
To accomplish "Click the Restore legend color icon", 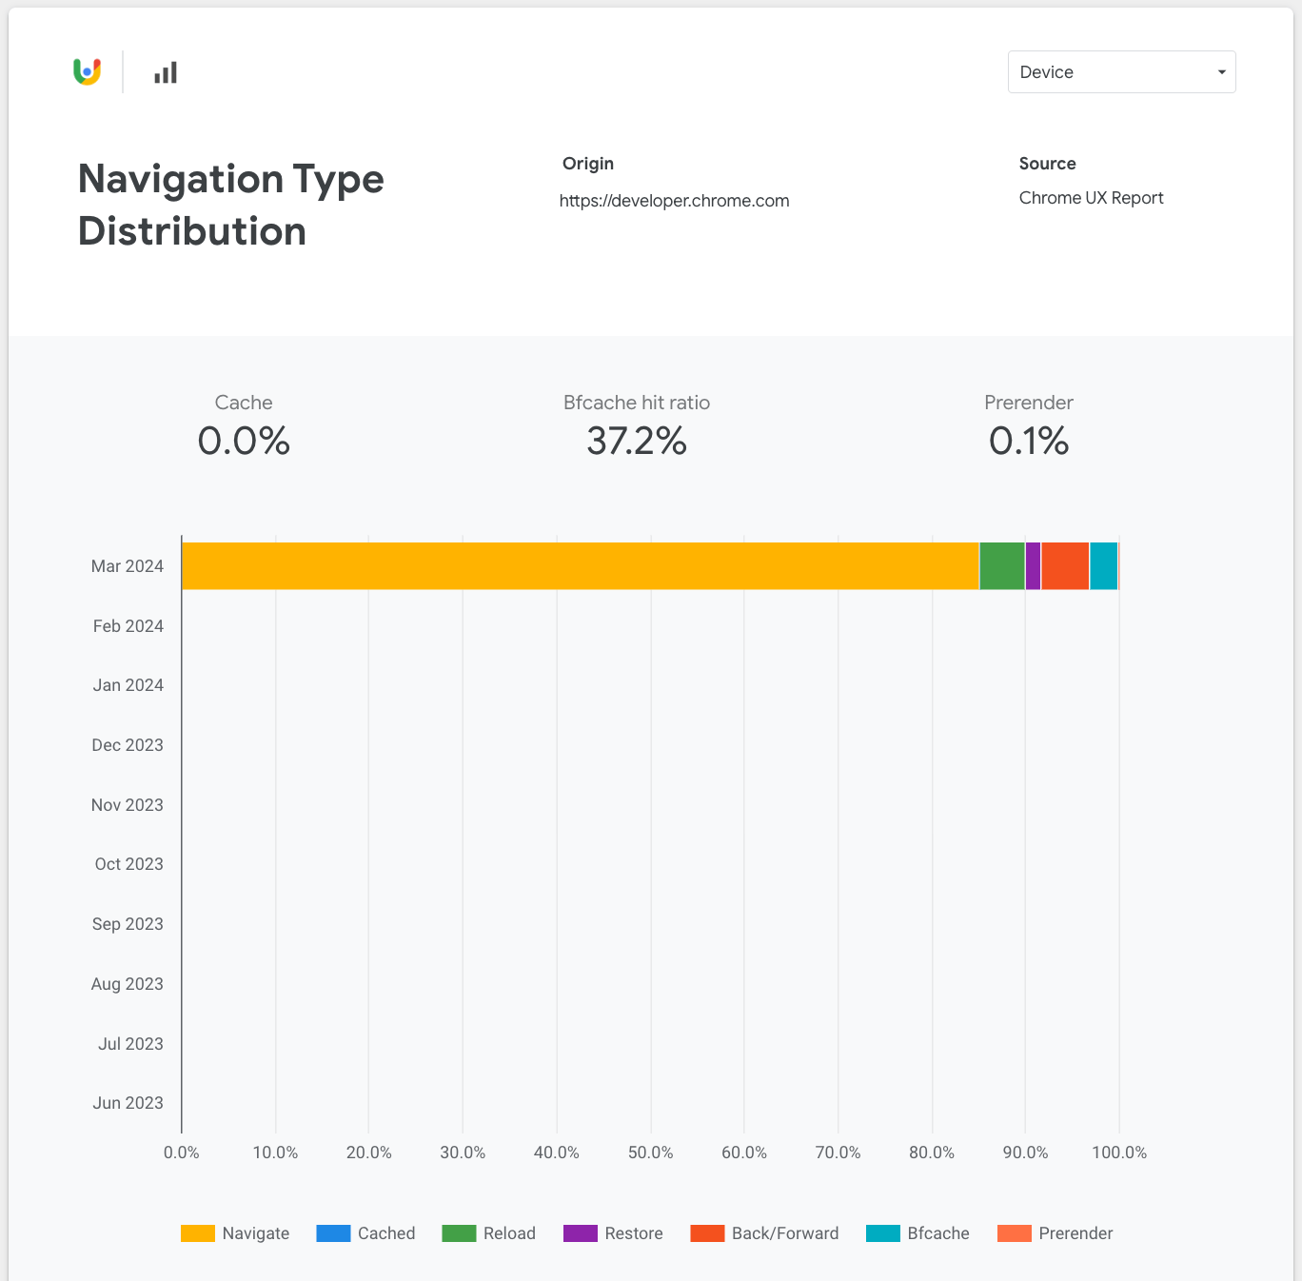I will click(580, 1232).
